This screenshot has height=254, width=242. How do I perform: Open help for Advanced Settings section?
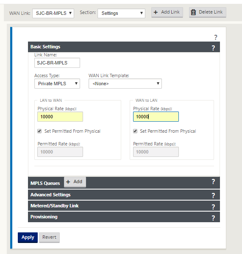click(213, 195)
